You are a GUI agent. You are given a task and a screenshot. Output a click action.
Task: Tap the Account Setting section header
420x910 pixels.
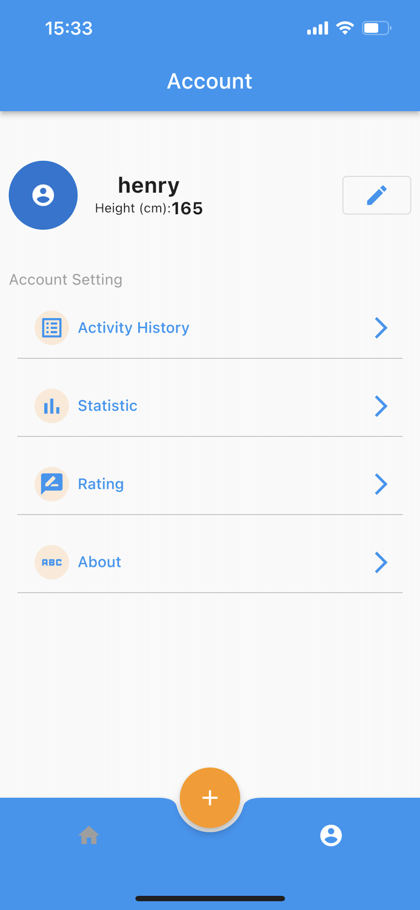[65, 280]
